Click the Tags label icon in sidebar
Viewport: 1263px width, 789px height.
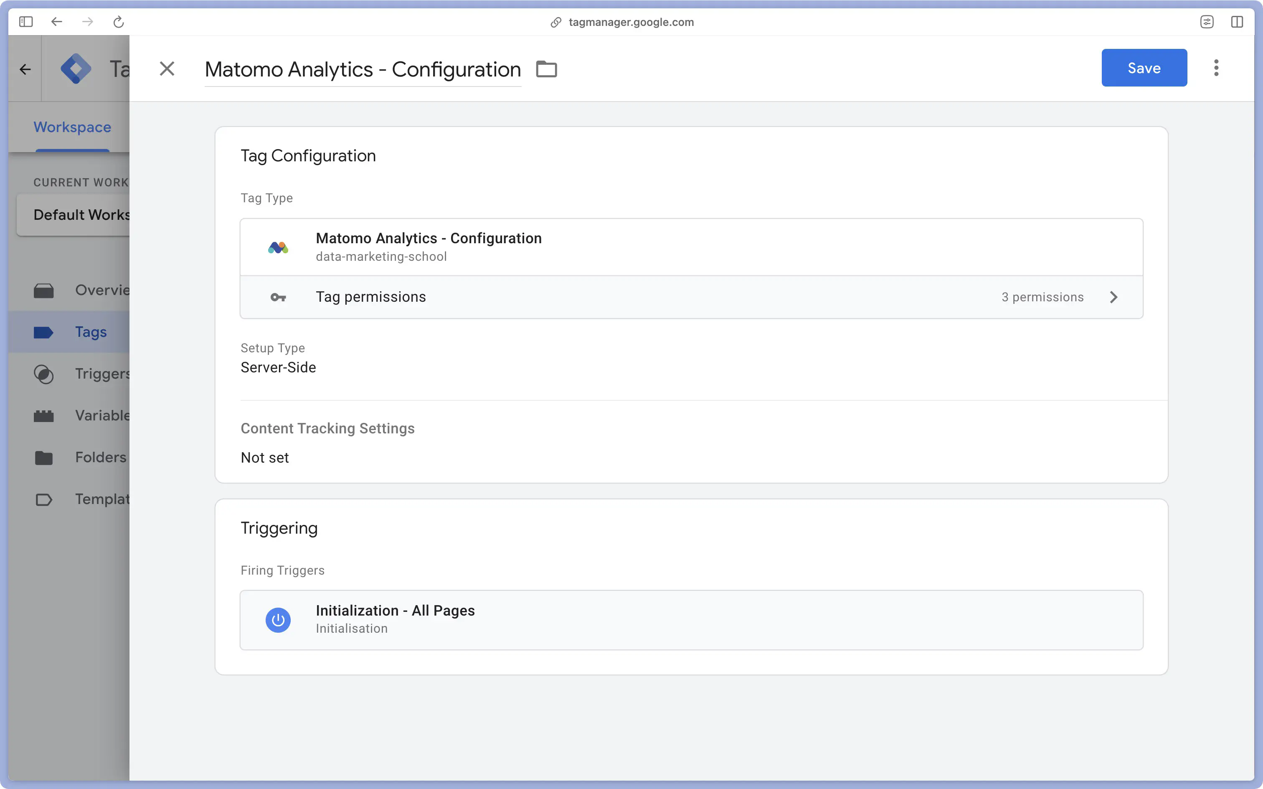point(43,332)
